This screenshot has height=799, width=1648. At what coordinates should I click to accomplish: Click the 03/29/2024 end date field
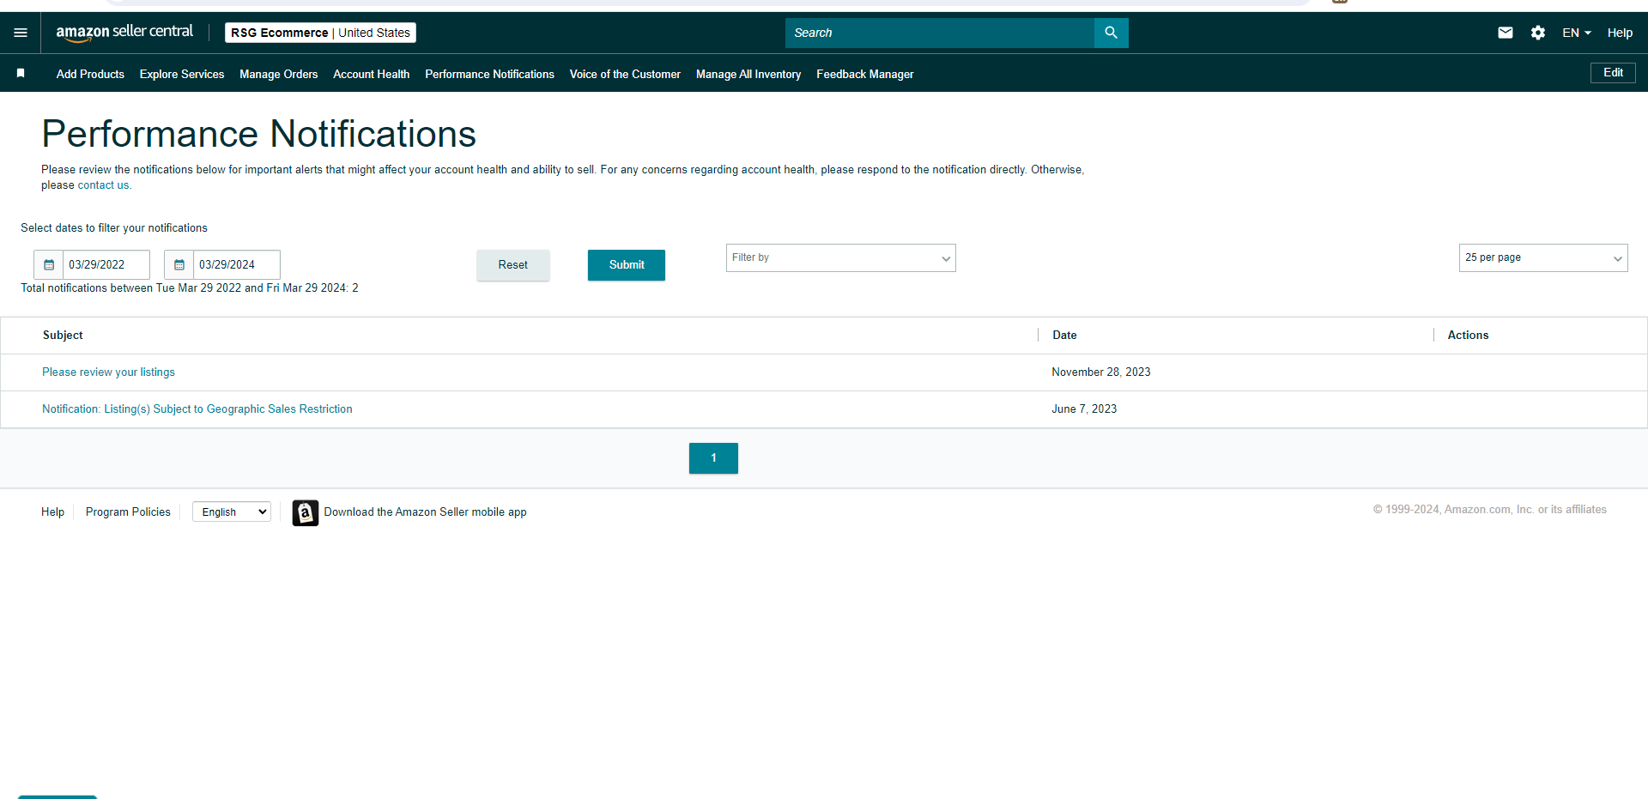tap(237, 264)
